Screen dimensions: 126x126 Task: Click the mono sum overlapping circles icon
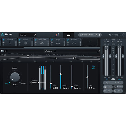coord(105,87)
